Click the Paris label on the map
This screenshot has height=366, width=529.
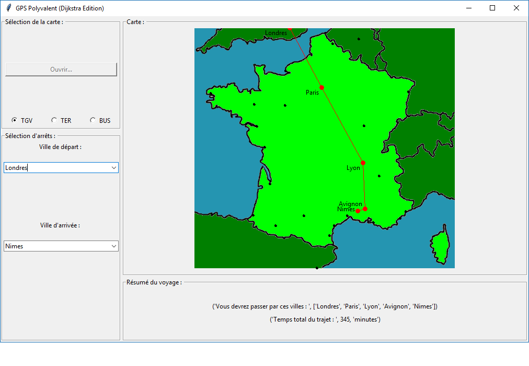tap(312, 93)
